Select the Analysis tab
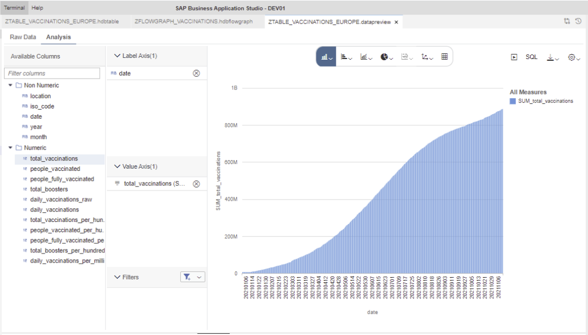Viewport: 588px width, 335px height. click(59, 37)
